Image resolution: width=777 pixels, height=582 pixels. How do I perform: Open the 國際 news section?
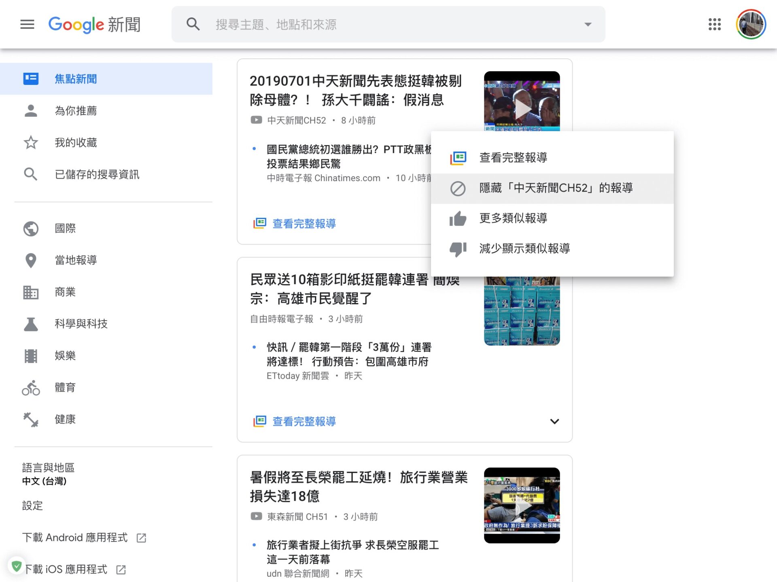point(106,228)
